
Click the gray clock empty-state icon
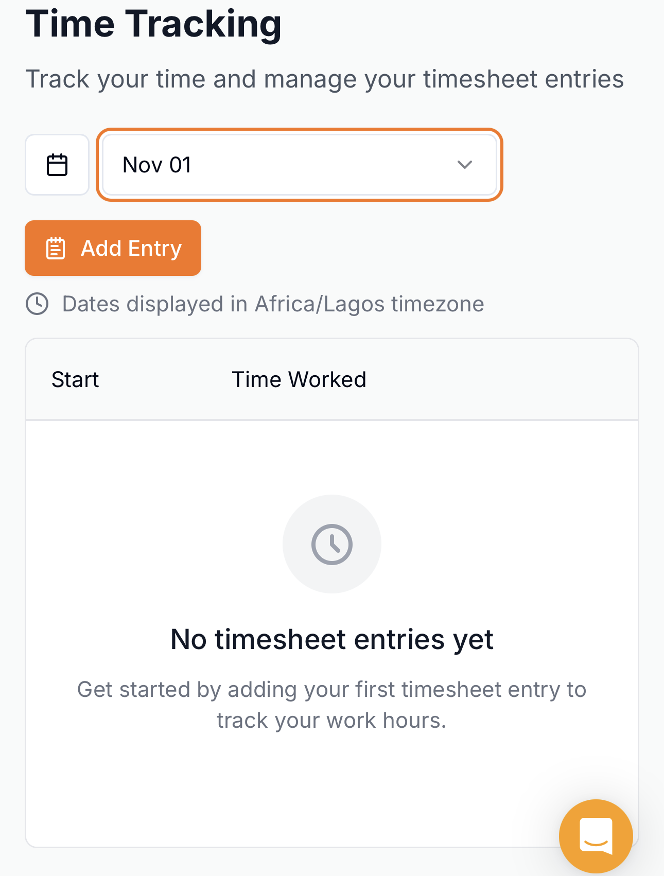(332, 544)
